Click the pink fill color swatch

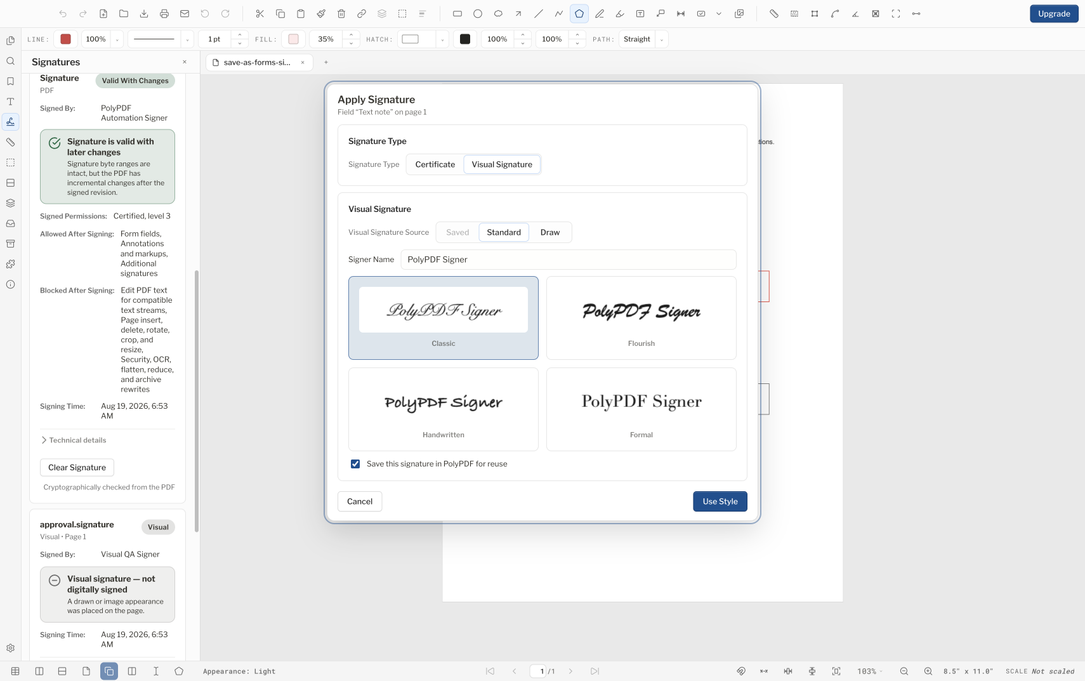(293, 39)
